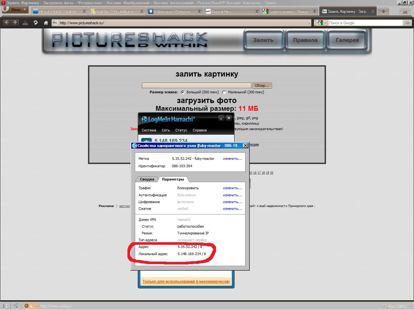Switch to залит картинку Google search tab

(289, 11)
